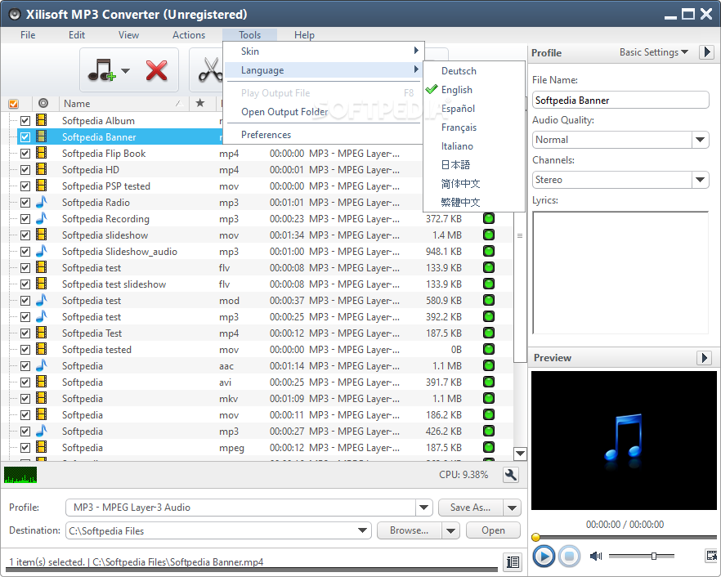Sort the list by Name column header
Screen dimensions: 721x577
click(x=124, y=104)
